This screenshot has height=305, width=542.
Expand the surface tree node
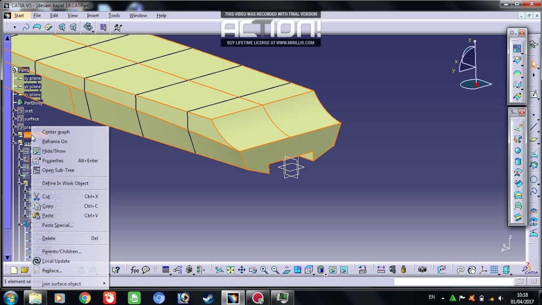(x=14, y=119)
